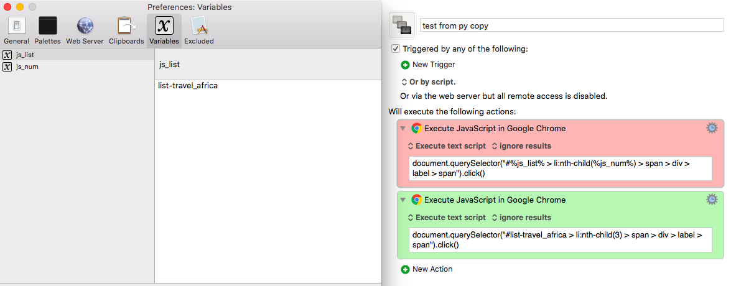
Task: Open the General preferences pane
Action: pyautogui.click(x=16, y=30)
